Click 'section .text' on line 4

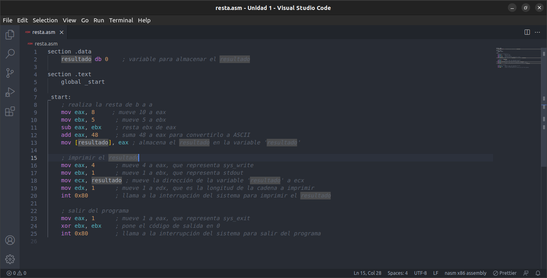(70, 74)
